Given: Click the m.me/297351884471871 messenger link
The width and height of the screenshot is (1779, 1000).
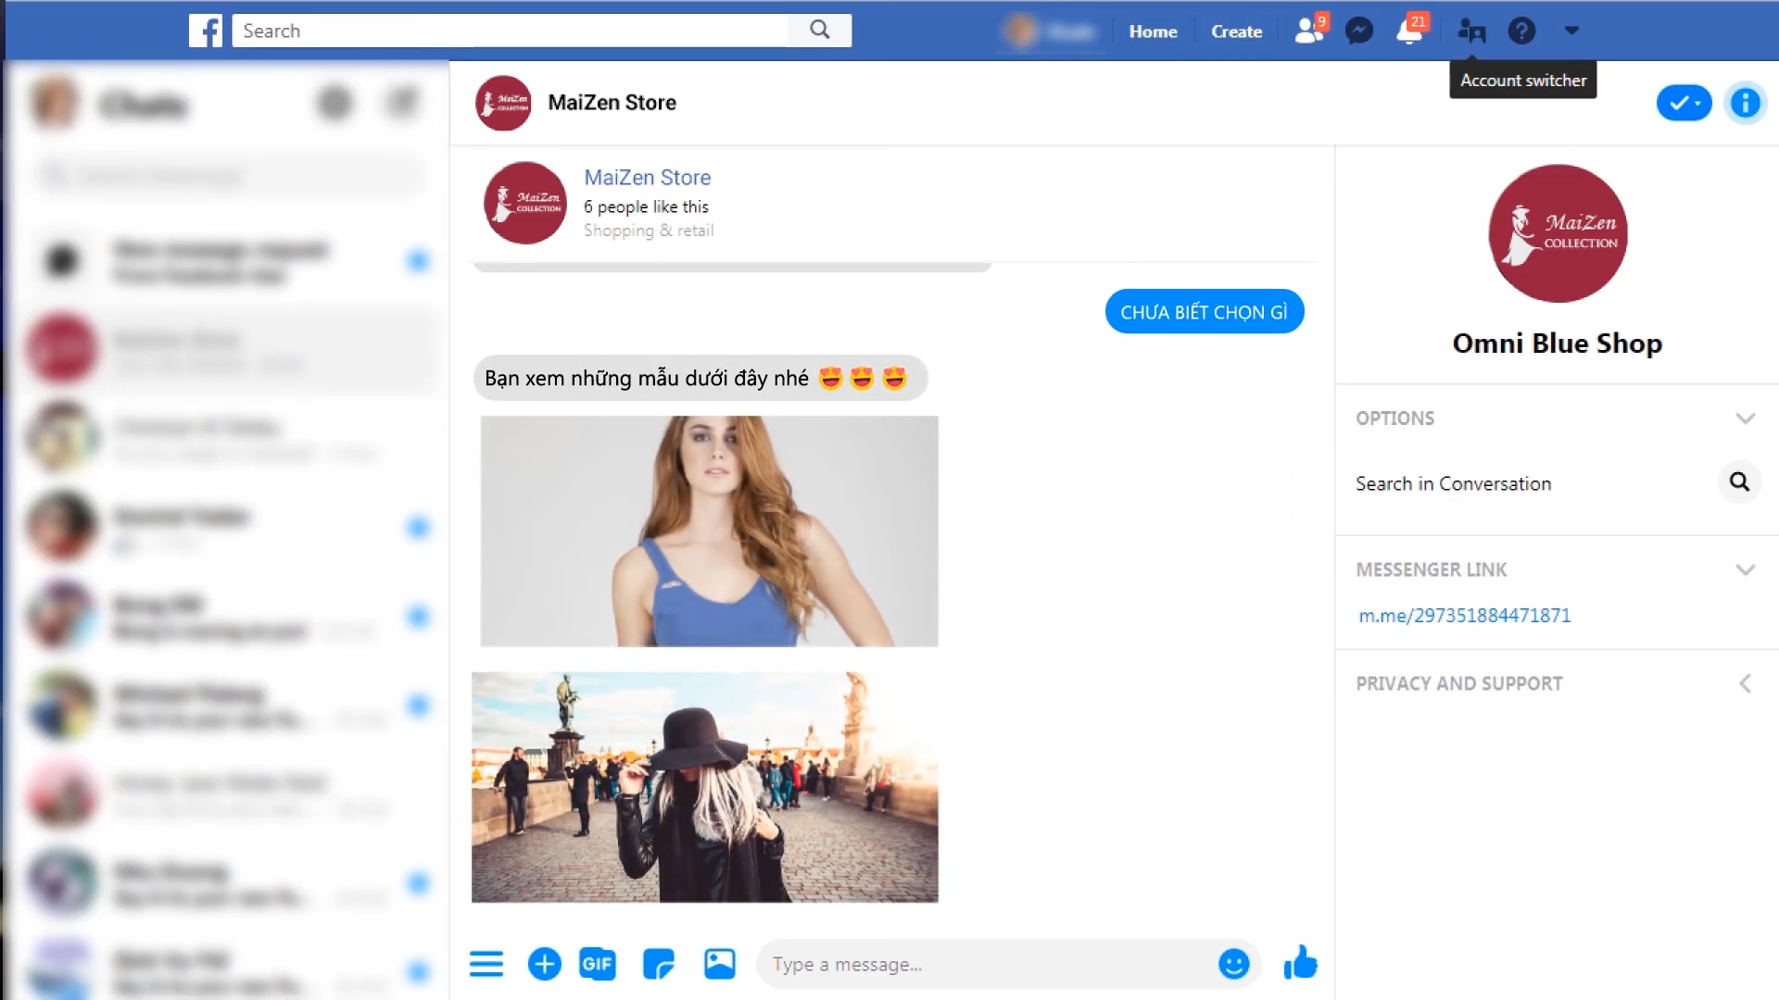Looking at the screenshot, I should click(x=1465, y=616).
